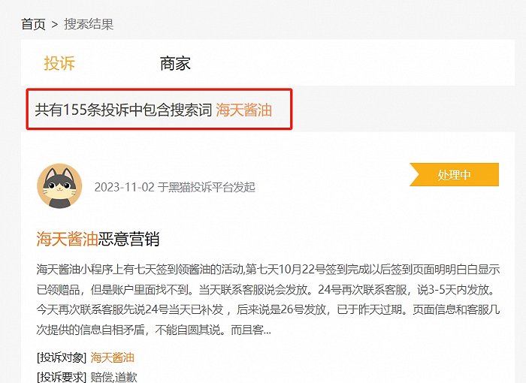Click the [投诉对象] label
The image size is (526, 383).
click(62, 357)
